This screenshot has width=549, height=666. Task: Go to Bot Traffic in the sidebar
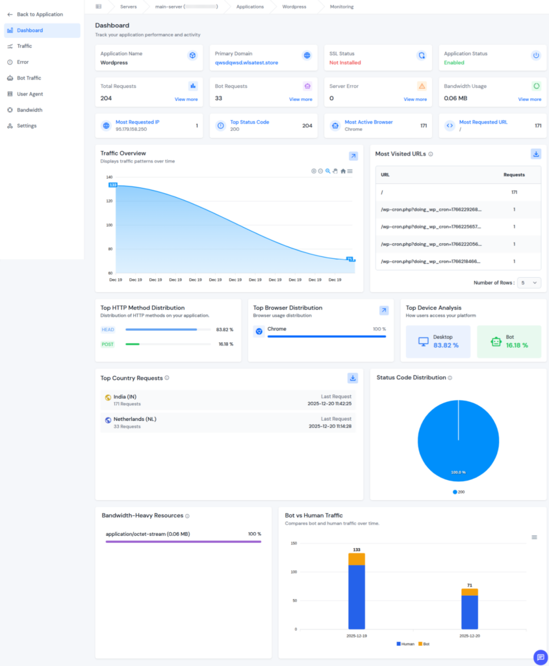(29, 78)
